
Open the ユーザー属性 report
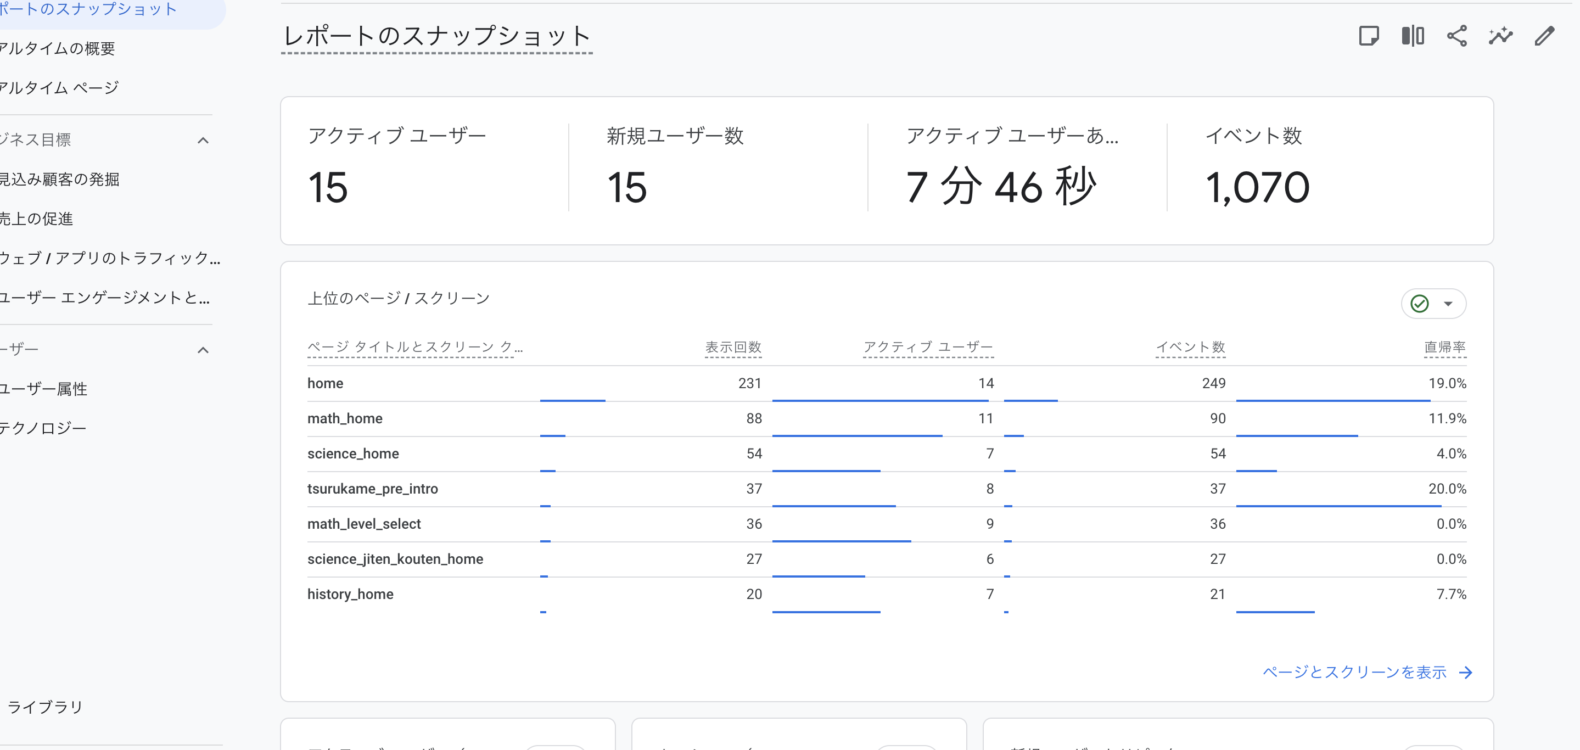pos(43,388)
